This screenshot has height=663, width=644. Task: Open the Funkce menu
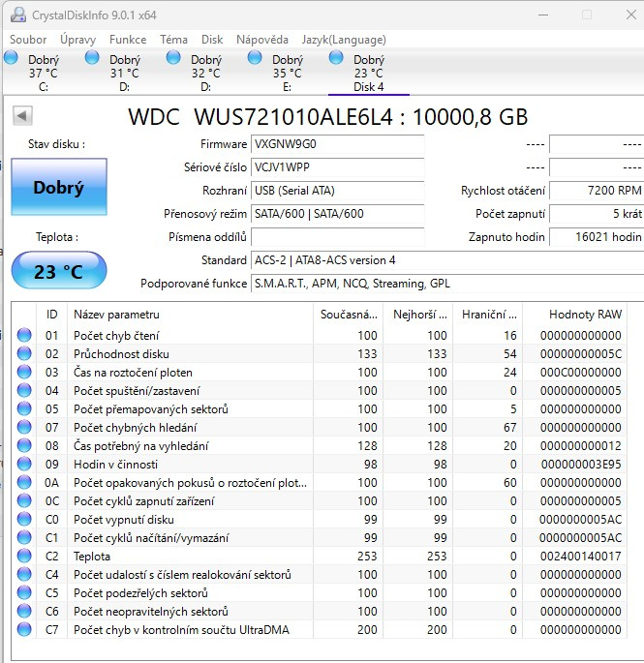[x=128, y=40]
